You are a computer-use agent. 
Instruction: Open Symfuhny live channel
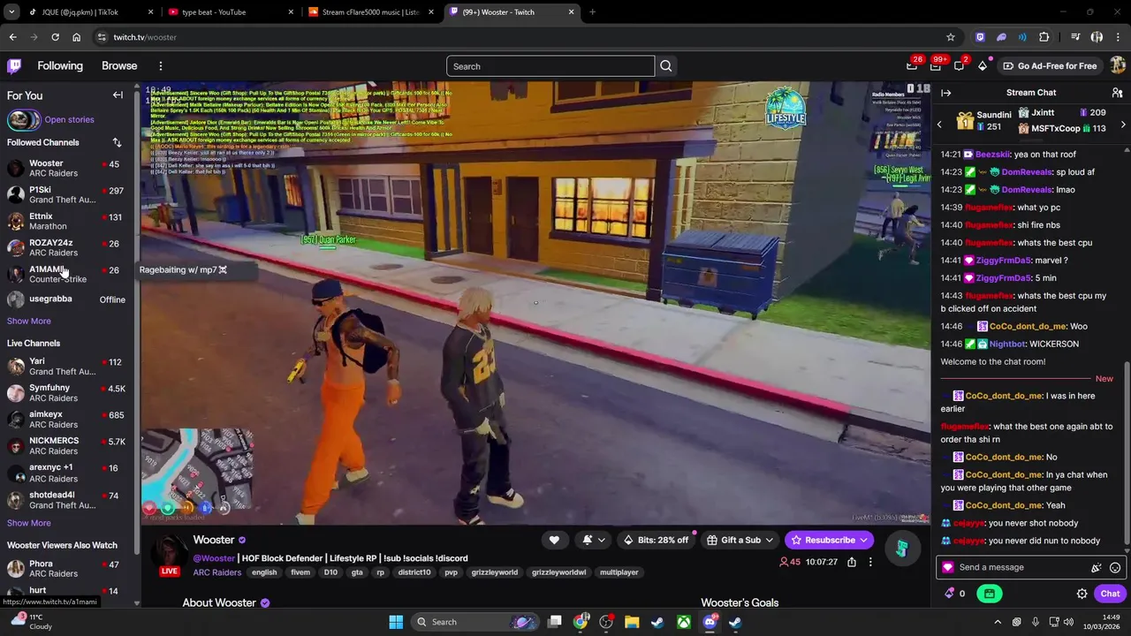pyautogui.click(x=66, y=392)
